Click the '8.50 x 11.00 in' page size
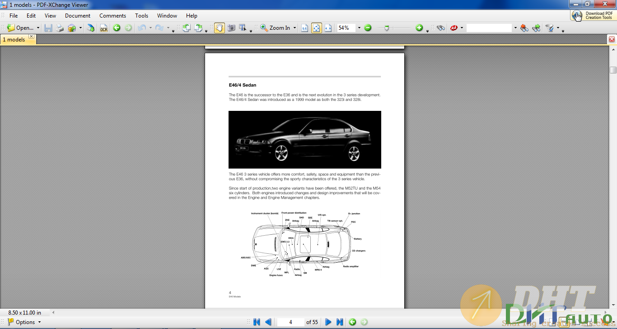The height and width of the screenshot is (329, 617). coord(25,312)
